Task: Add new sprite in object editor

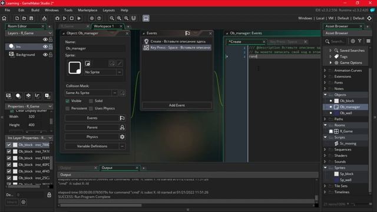Action: 88,63
